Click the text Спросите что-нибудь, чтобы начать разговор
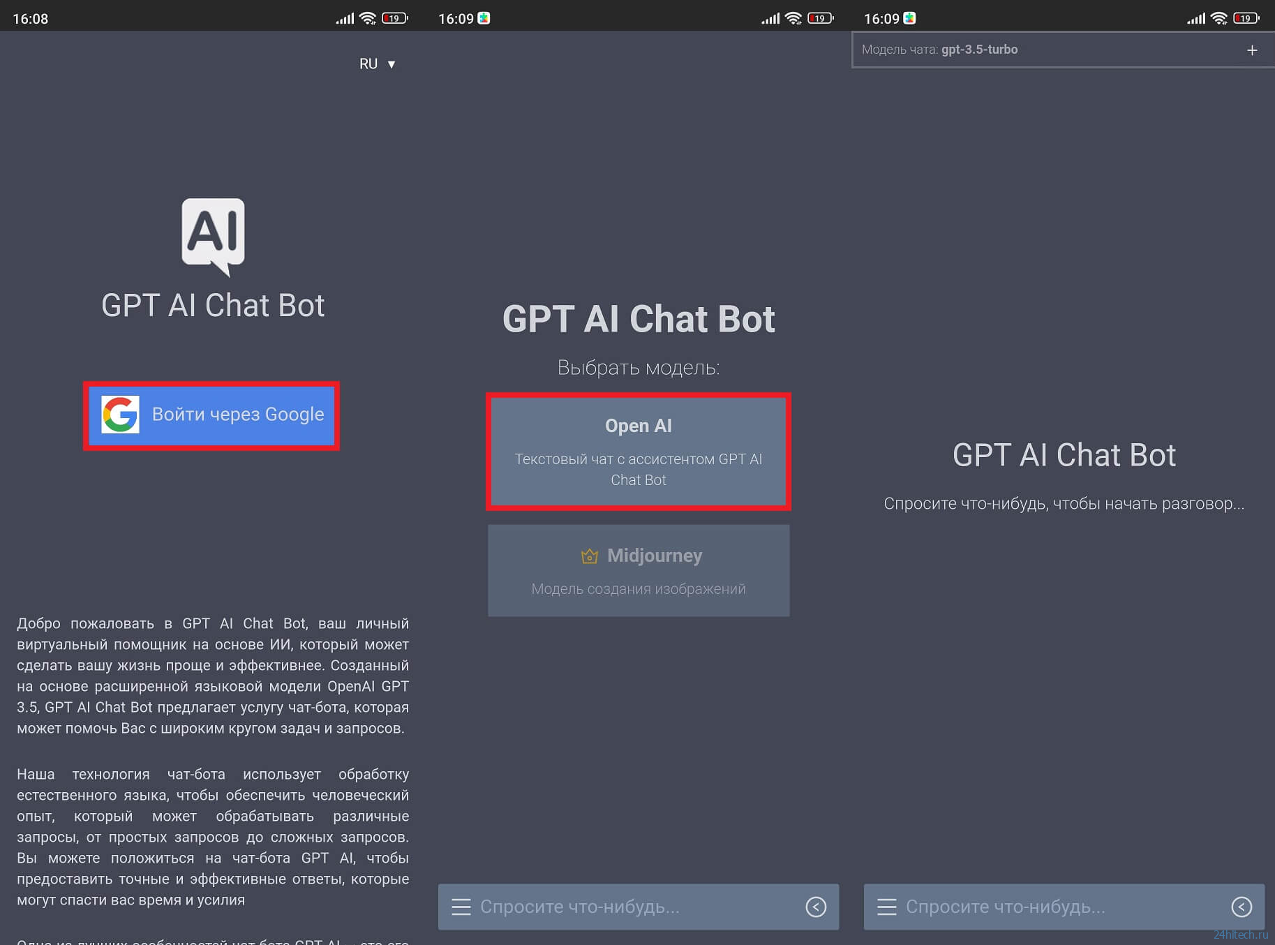Screen dimensions: 1275x945 1064,503
